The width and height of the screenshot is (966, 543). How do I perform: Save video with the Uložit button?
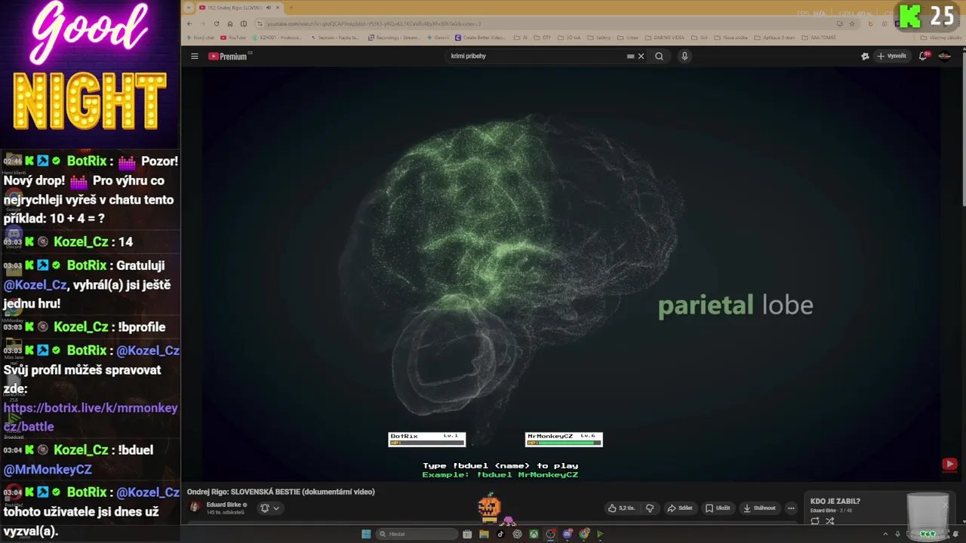(718, 508)
